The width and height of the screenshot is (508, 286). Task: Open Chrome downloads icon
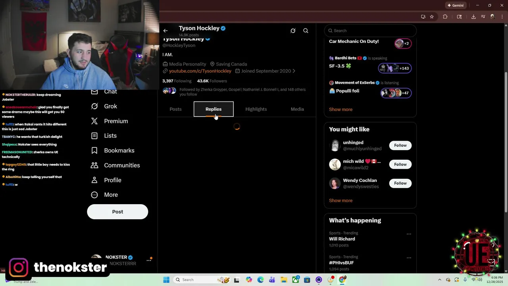tap(473, 17)
